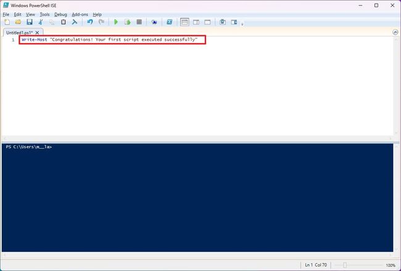Viewport: 401px width, 271px height.
Task: Close the PowerShell ISE window
Action: [392, 6]
